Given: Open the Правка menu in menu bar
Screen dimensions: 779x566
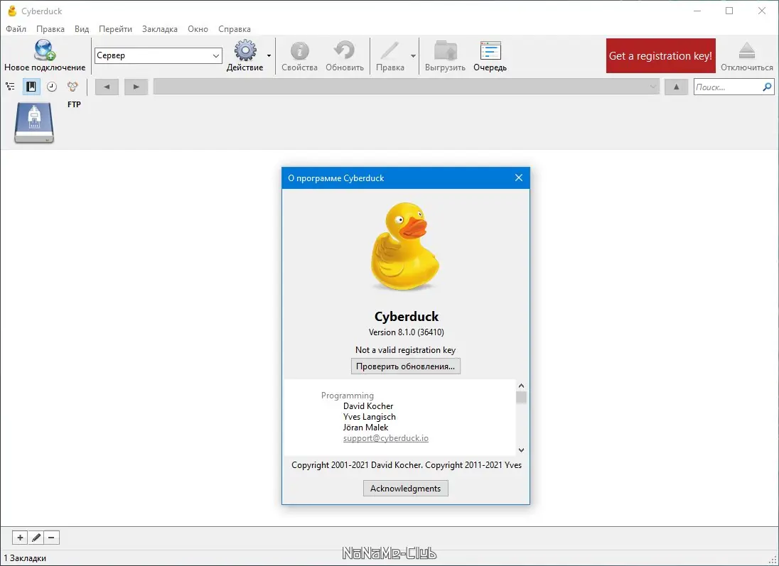Looking at the screenshot, I should (50, 29).
